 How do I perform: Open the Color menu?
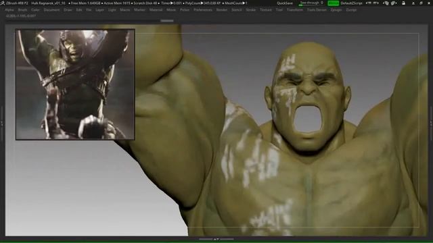click(x=35, y=9)
